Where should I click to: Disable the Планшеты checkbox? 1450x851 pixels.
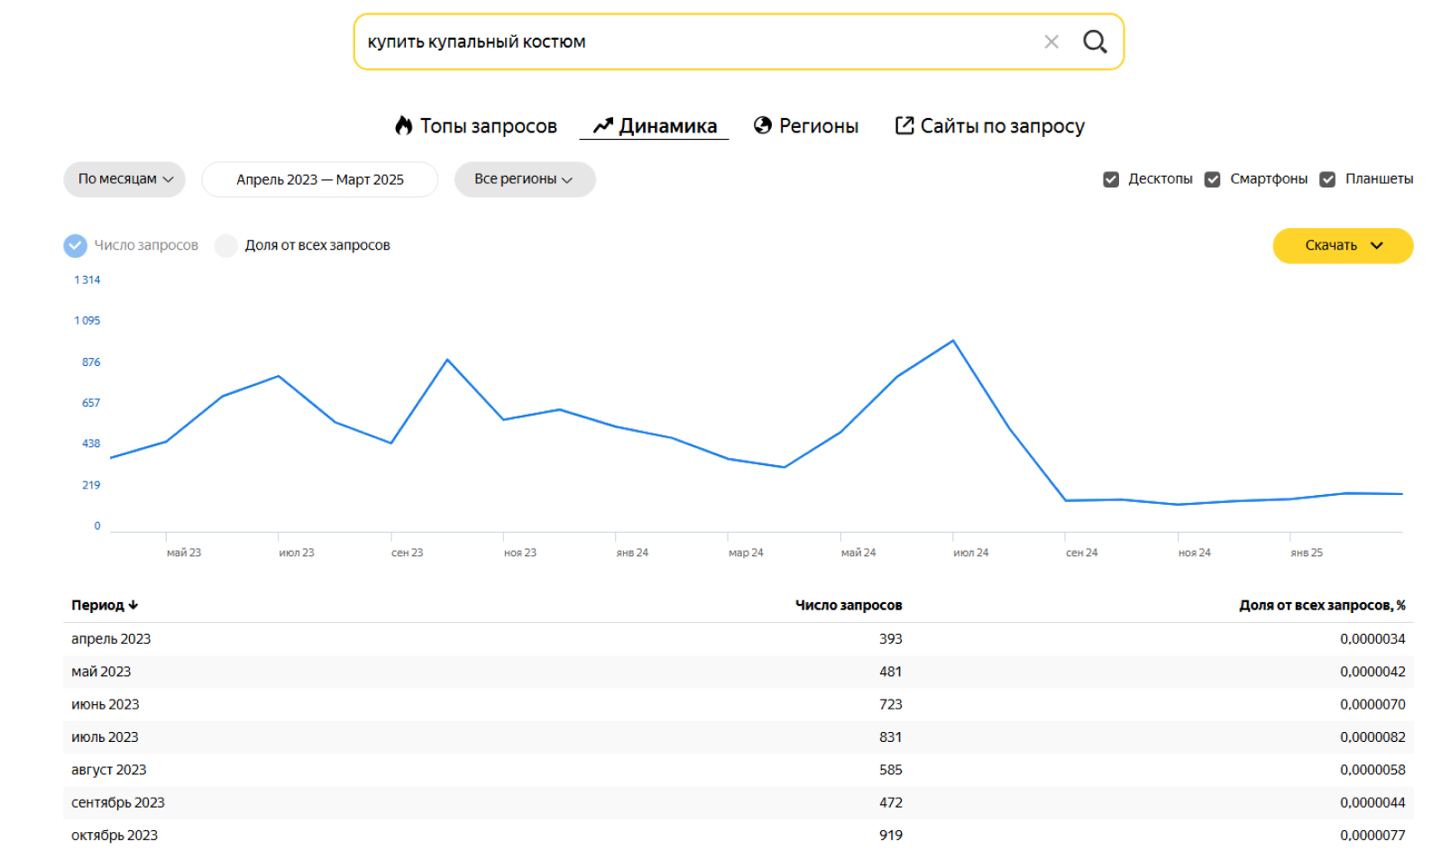(x=1327, y=179)
